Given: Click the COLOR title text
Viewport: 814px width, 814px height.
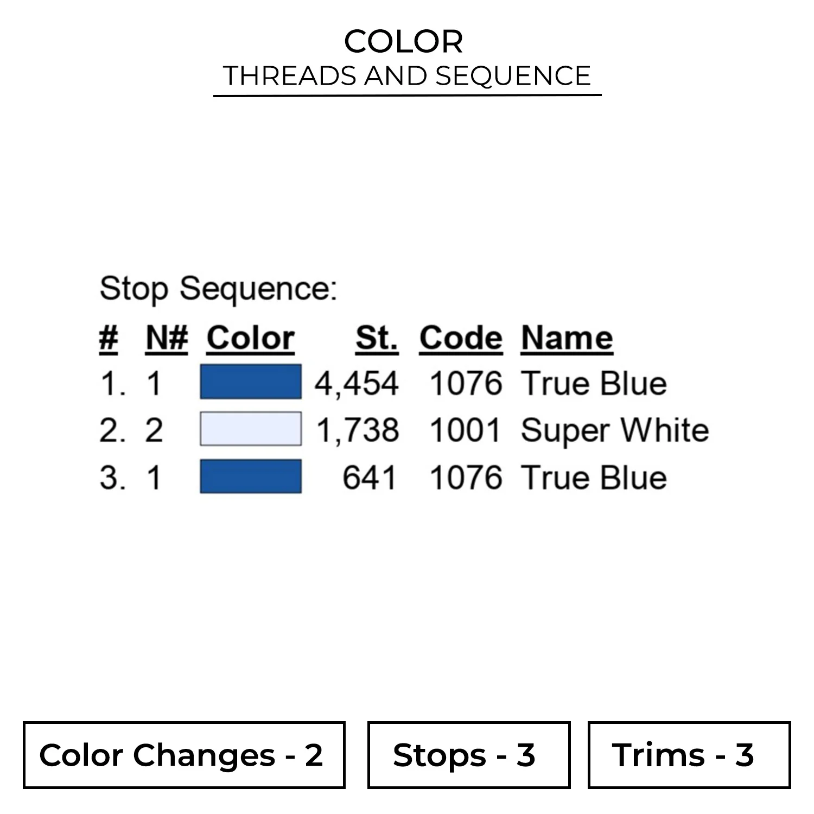Looking at the screenshot, I should [403, 42].
